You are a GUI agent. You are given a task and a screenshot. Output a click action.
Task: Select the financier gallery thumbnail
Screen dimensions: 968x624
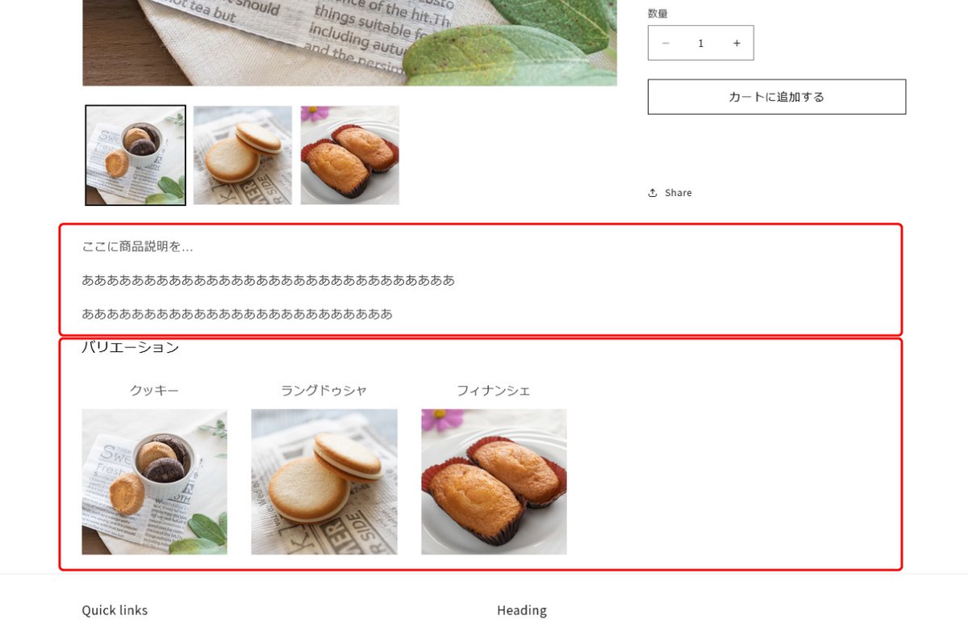coord(350,155)
